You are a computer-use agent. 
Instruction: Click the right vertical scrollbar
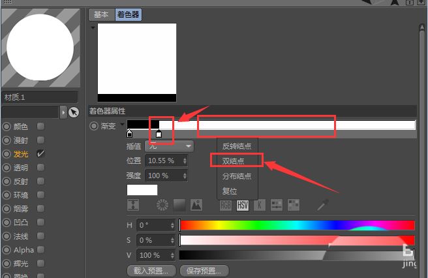422,150
